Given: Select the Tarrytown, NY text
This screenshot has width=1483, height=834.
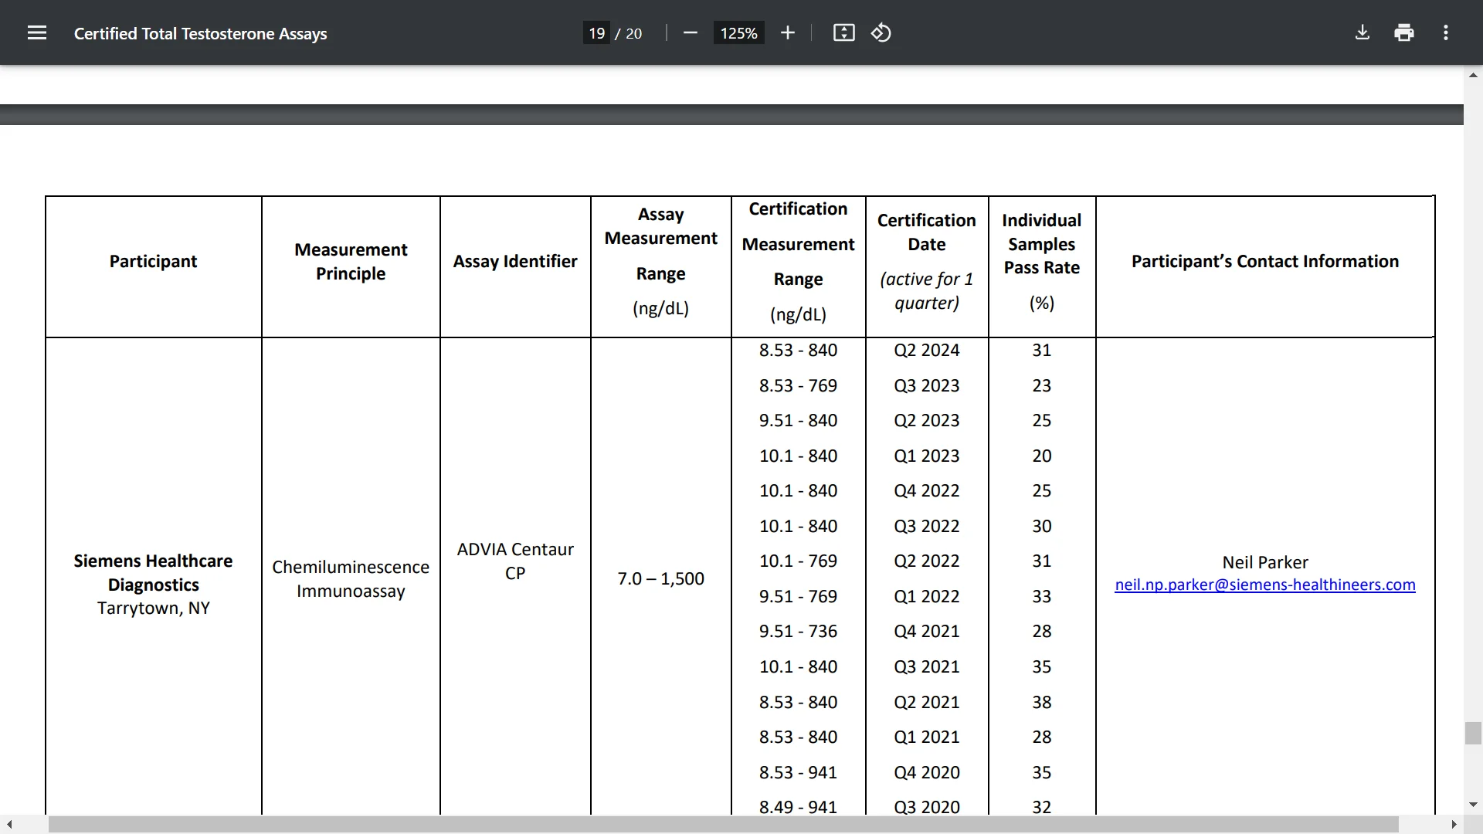Looking at the screenshot, I should pyautogui.click(x=153, y=608).
